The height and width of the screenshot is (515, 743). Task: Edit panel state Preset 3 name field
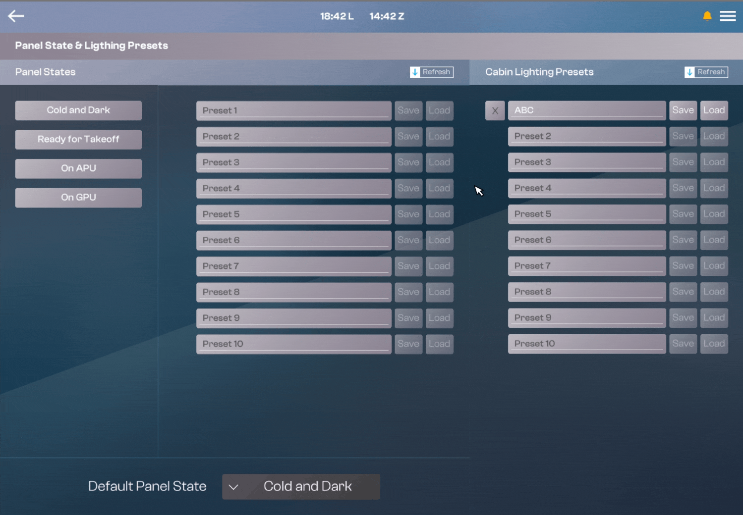pyautogui.click(x=293, y=162)
